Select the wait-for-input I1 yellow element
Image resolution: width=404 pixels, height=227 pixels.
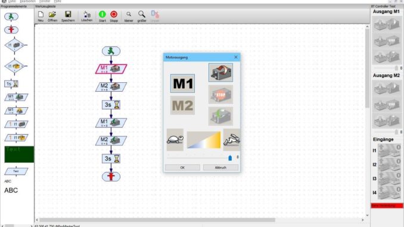[x=16, y=138]
